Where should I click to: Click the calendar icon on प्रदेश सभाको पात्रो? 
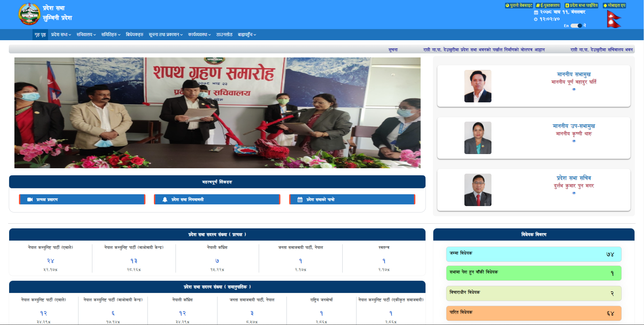coord(300,199)
